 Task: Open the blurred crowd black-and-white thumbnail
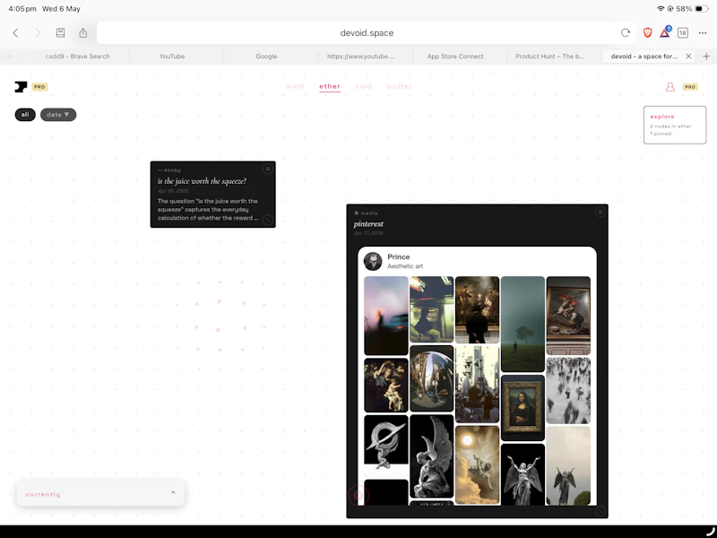568,391
